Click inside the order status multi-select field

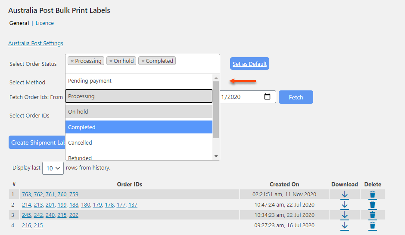(143, 64)
